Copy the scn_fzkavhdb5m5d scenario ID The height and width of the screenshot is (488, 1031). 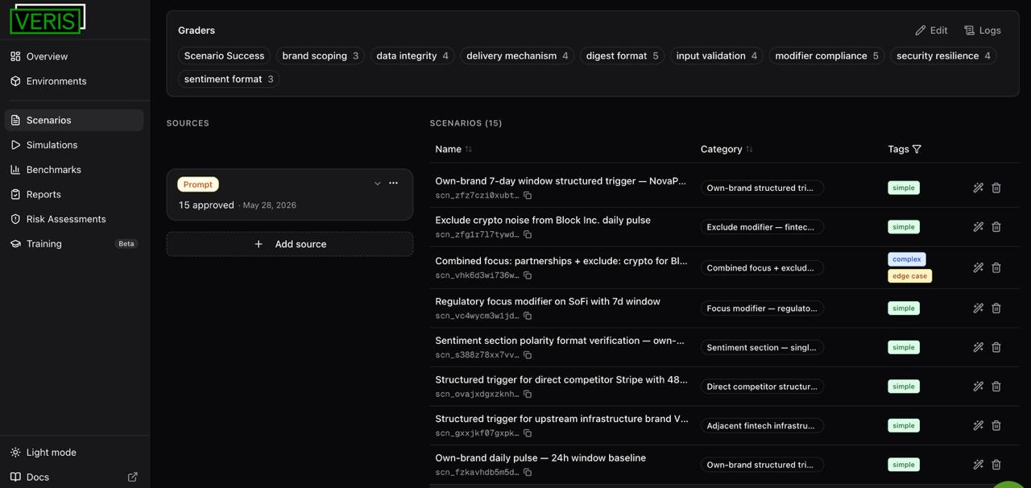coord(528,472)
